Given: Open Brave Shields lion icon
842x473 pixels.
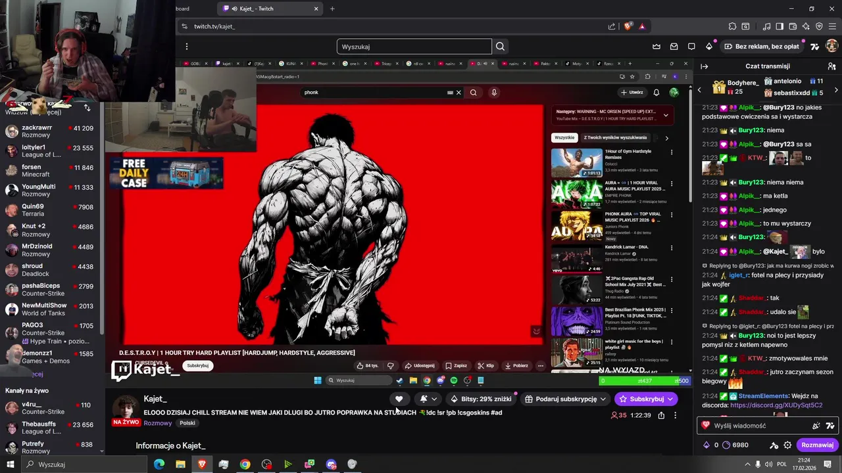Looking at the screenshot, I should (628, 26).
